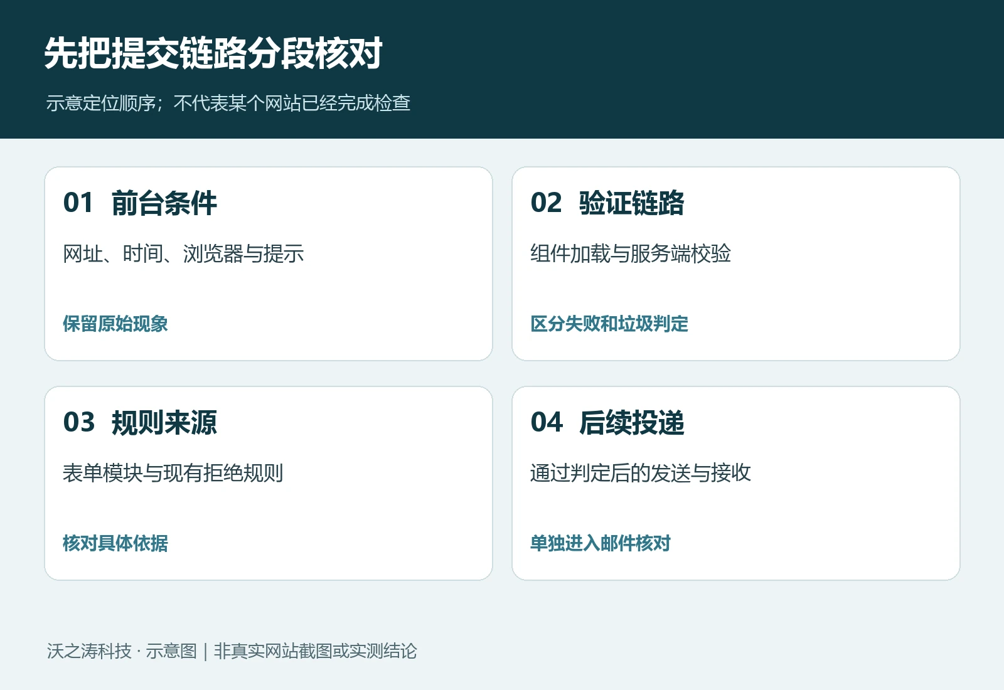The height and width of the screenshot is (690, 1004).
Task: Click the label 核对具体依据
Action: click(115, 543)
